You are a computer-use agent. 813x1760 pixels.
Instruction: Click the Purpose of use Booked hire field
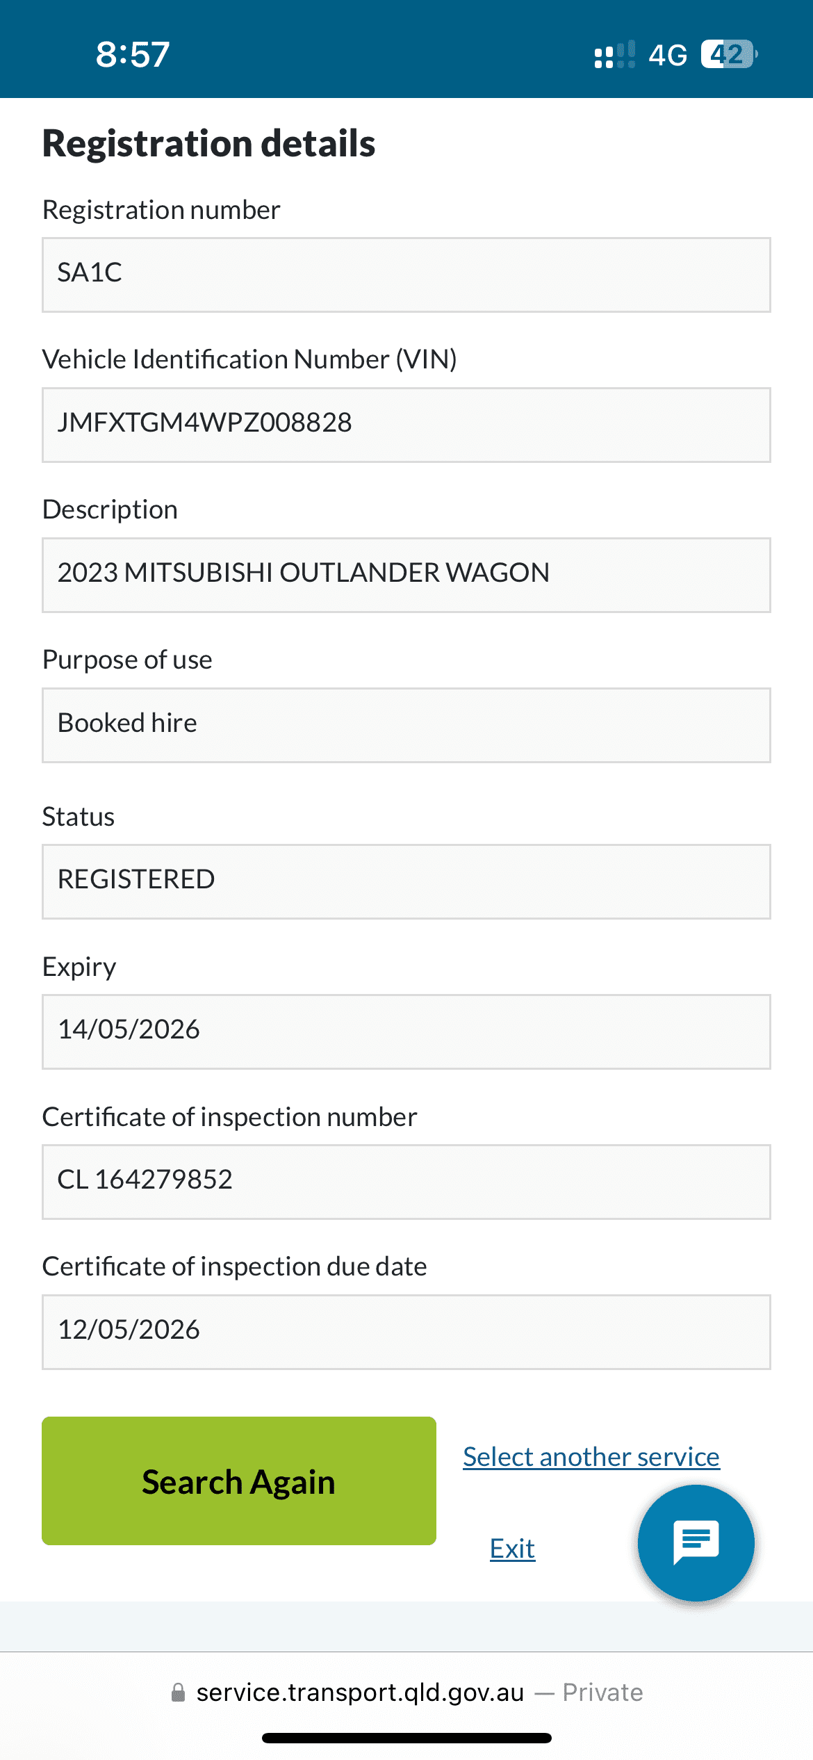pyautogui.click(x=406, y=725)
